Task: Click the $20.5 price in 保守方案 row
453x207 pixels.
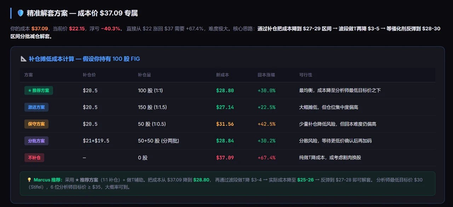Action: click(x=90, y=124)
